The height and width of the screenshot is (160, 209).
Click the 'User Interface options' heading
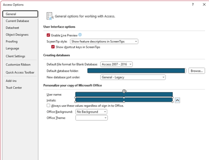point(59,27)
